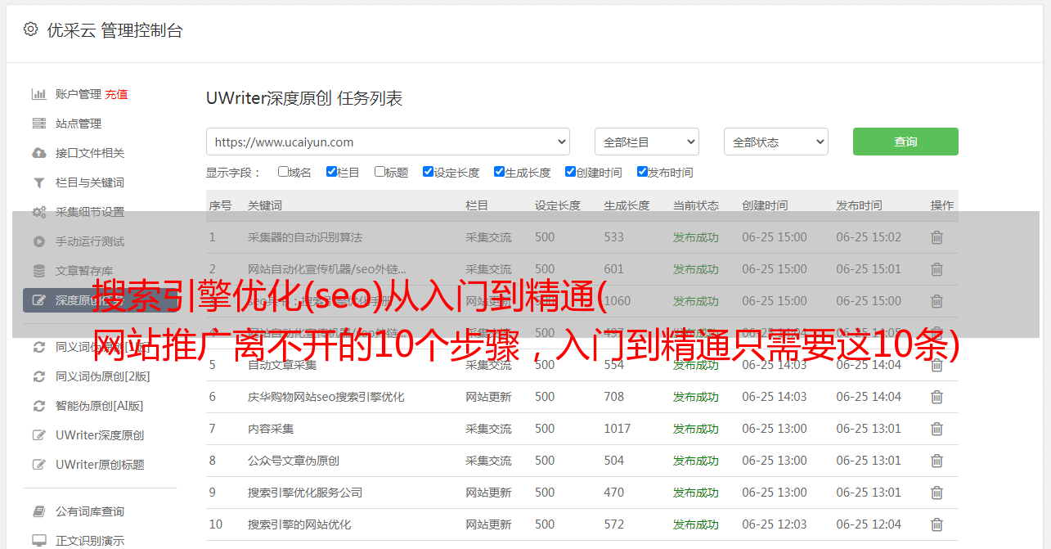
Task: Toggle the 生成长度 checkbox
Action: [x=499, y=172]
